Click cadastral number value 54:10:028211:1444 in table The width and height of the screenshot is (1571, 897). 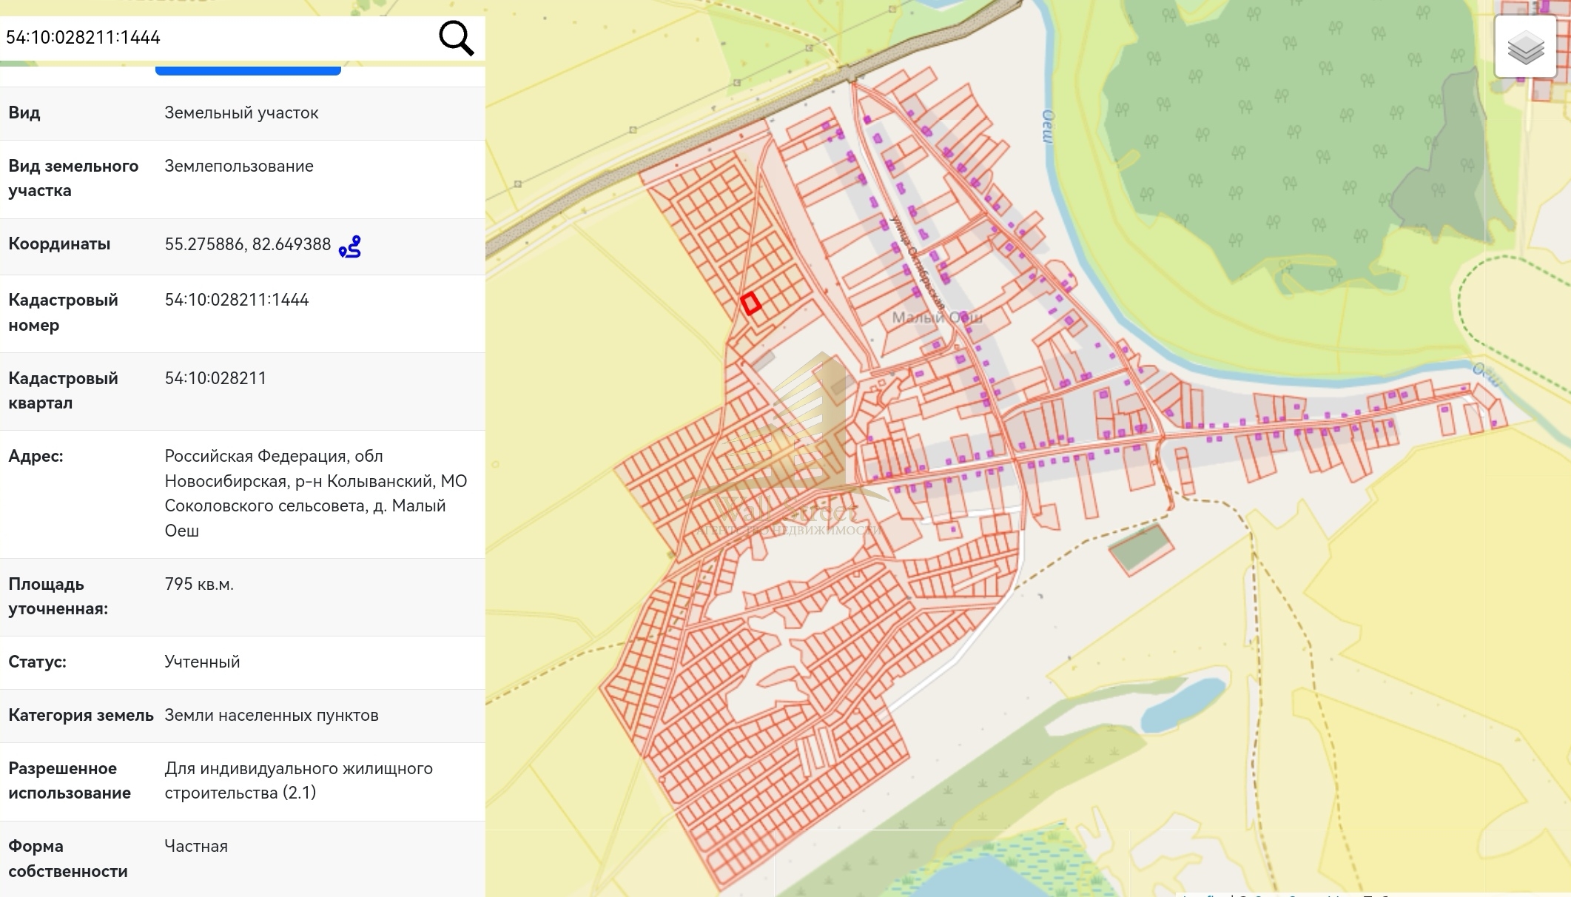click(237, 300)
